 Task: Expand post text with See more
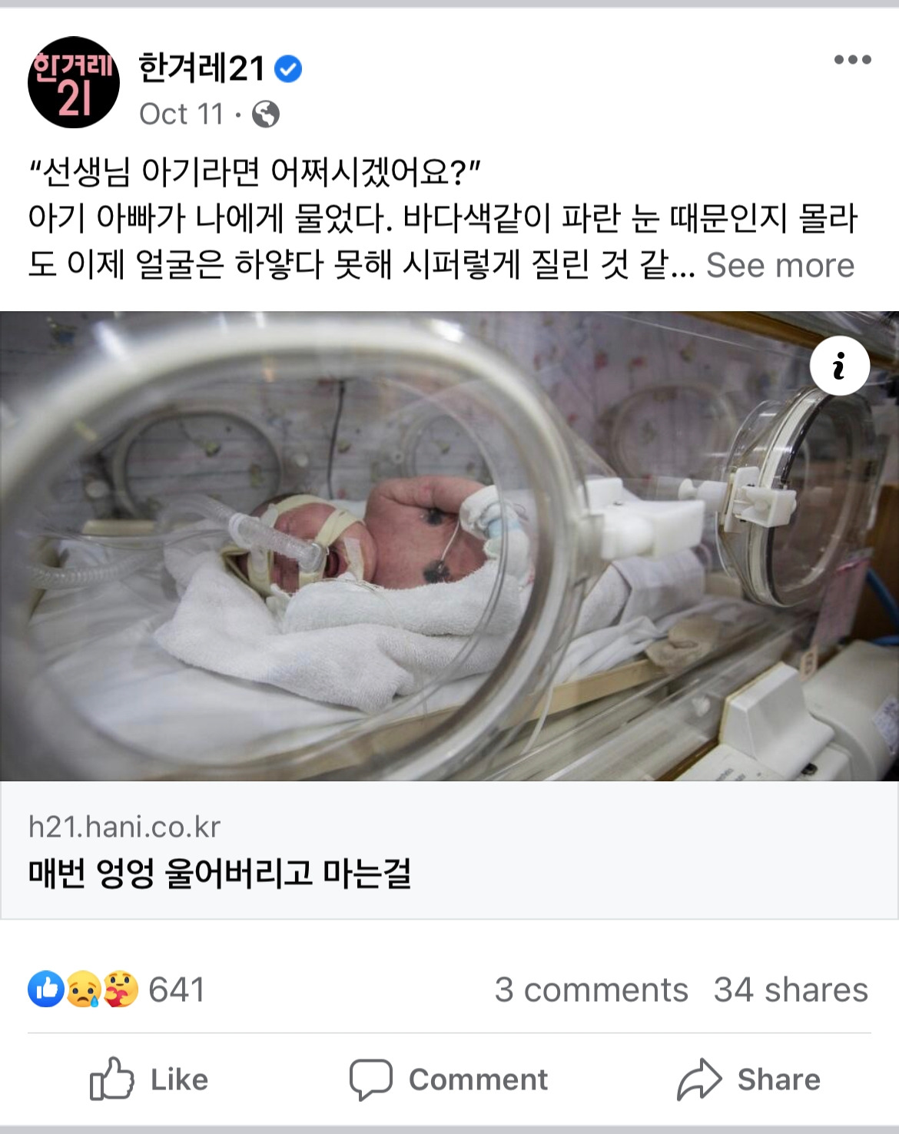(x=780, y=265)
